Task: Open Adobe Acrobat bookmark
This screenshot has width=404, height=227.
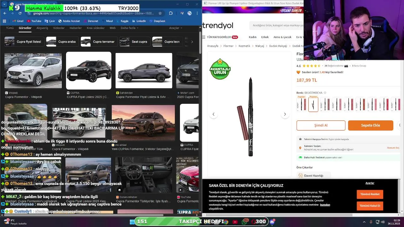Action: [69, 21]
